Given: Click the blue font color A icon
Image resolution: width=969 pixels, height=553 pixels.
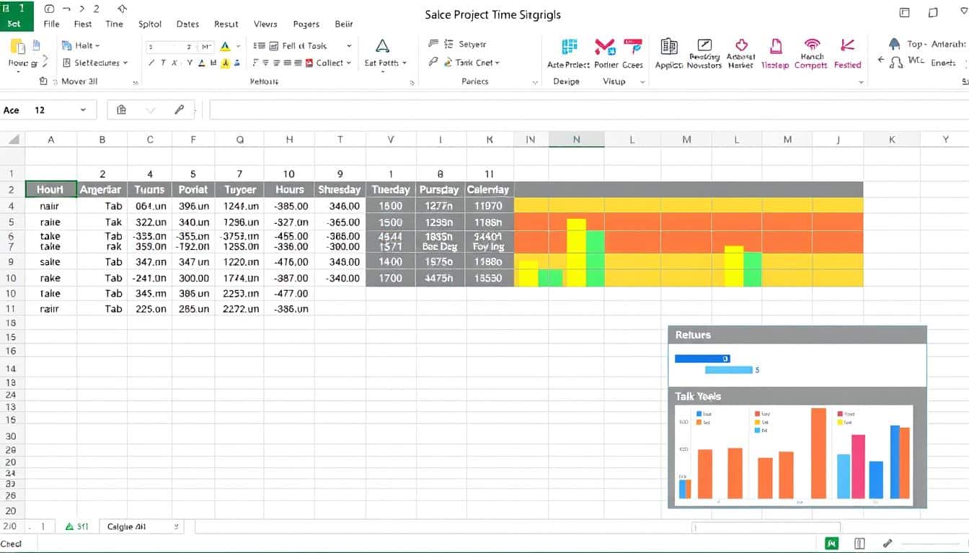Looking at the screenshot, I should tap(226, 46).
